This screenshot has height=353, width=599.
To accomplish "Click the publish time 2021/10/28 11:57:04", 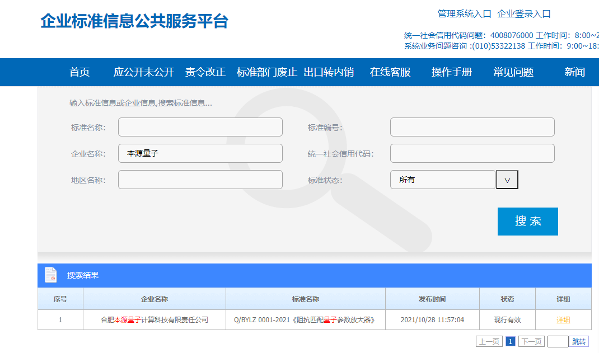I will (x=432, y=320).
